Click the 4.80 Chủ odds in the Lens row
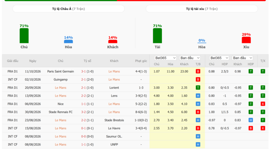This screenshot has width=269, height=151. click(156, 96)
